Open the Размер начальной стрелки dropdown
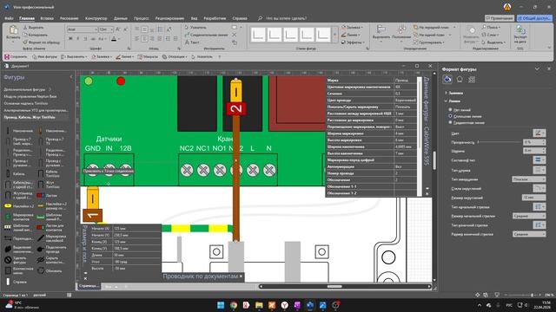The image size is (556, 312). coord(529,216)
